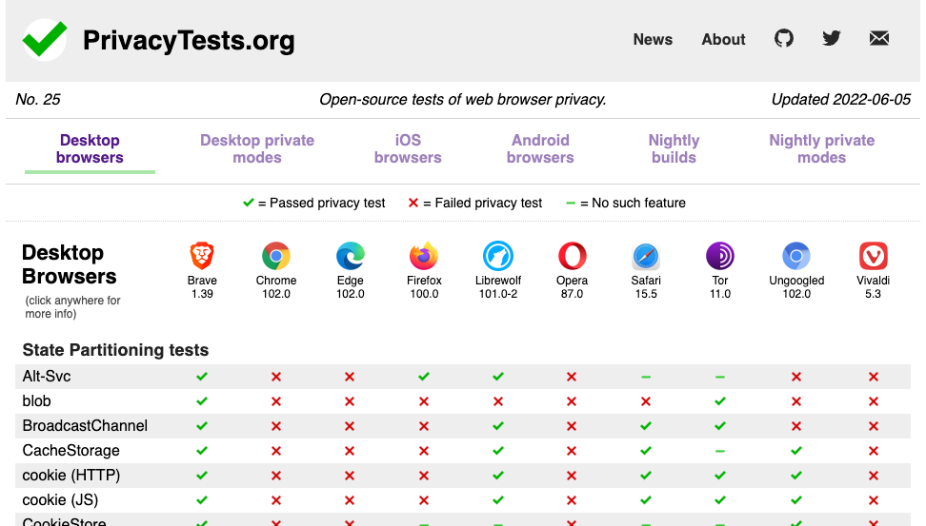The width and height of the screenshot is (926, 526).
Task: Click the PrivacyTests.org green checkmark logo
Action: click(45, 40)
